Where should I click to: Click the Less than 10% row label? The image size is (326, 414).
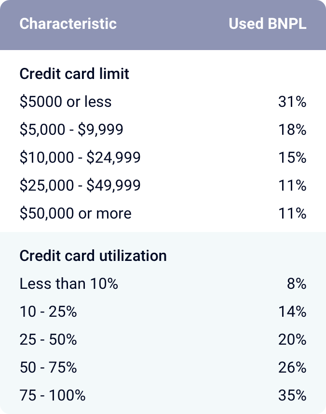tap(69, 284)
